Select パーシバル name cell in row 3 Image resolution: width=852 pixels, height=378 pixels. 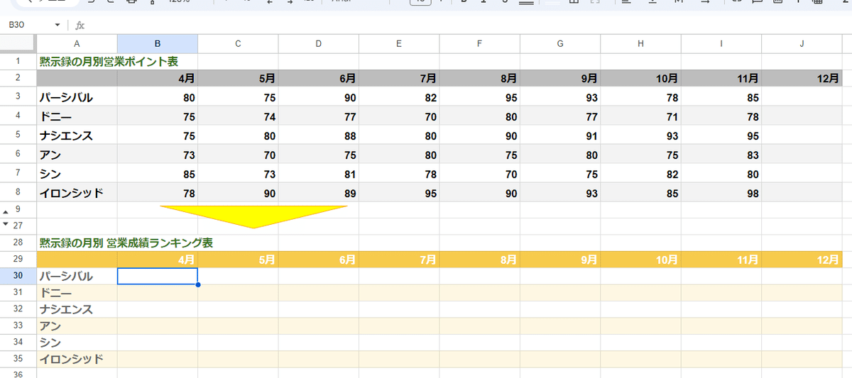tap(77, 97)
